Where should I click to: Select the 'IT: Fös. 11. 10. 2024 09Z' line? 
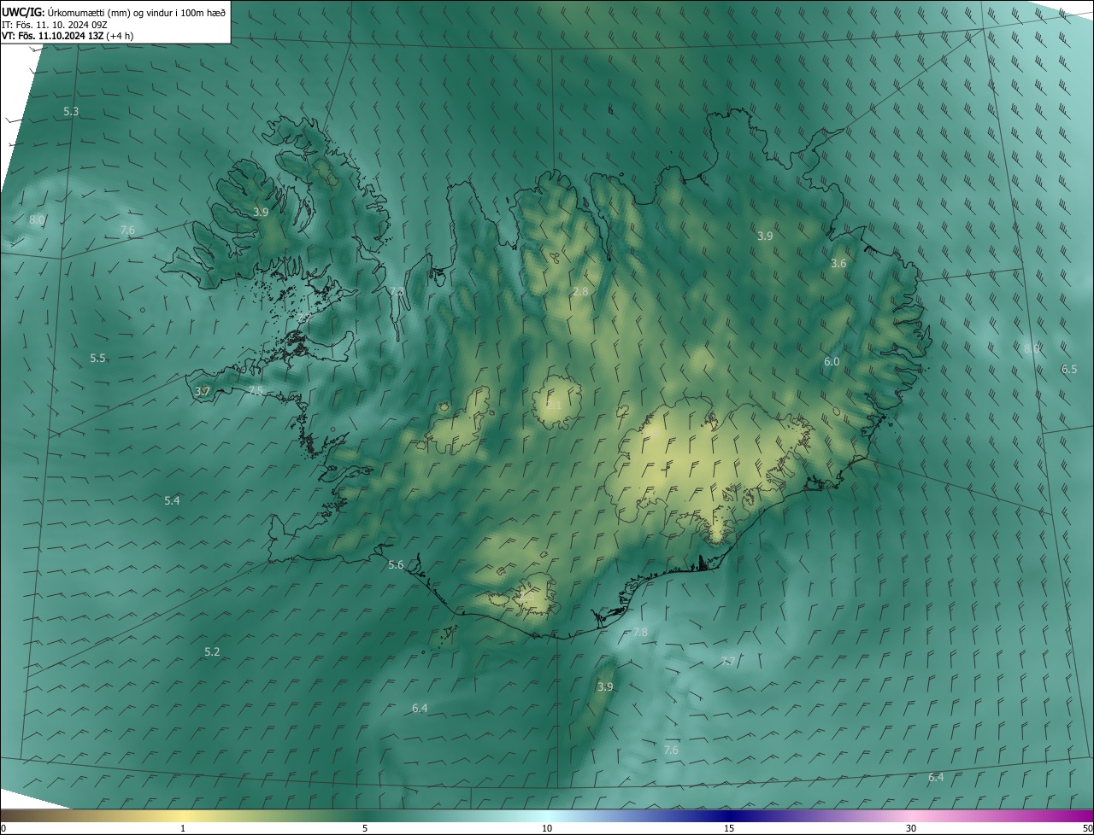55,24
